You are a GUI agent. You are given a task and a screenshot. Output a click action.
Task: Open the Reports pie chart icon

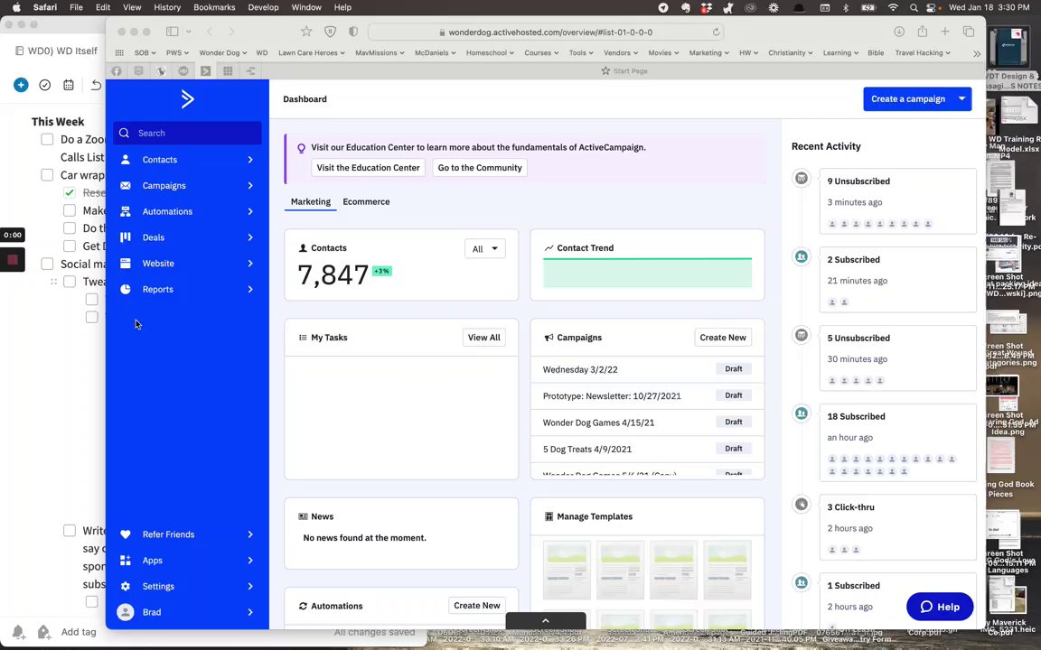[125, 289]
